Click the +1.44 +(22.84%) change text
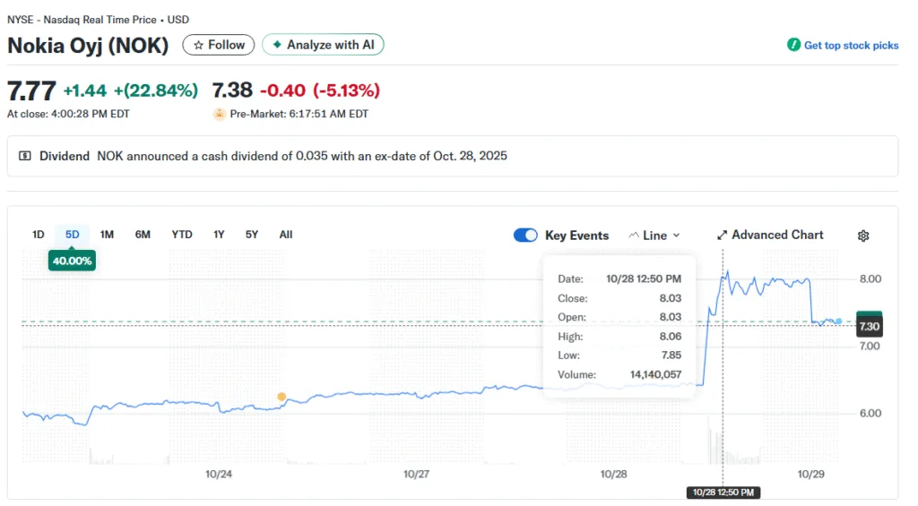 (x=131, y=90)
